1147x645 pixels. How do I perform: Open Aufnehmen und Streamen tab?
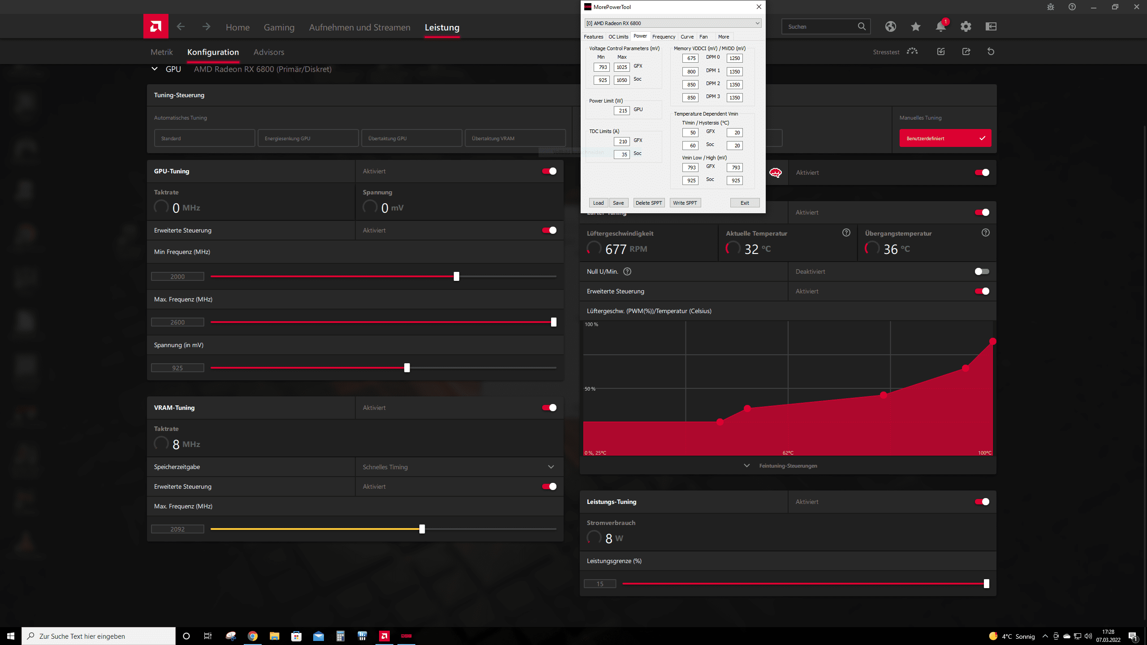coord(359,27)
